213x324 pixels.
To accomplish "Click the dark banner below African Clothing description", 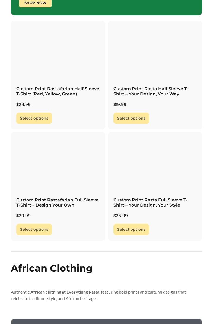I will click(x=106, y=321).
